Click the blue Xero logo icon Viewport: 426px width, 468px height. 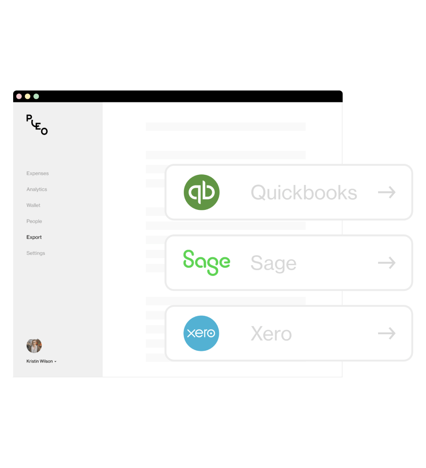(201, 333)
